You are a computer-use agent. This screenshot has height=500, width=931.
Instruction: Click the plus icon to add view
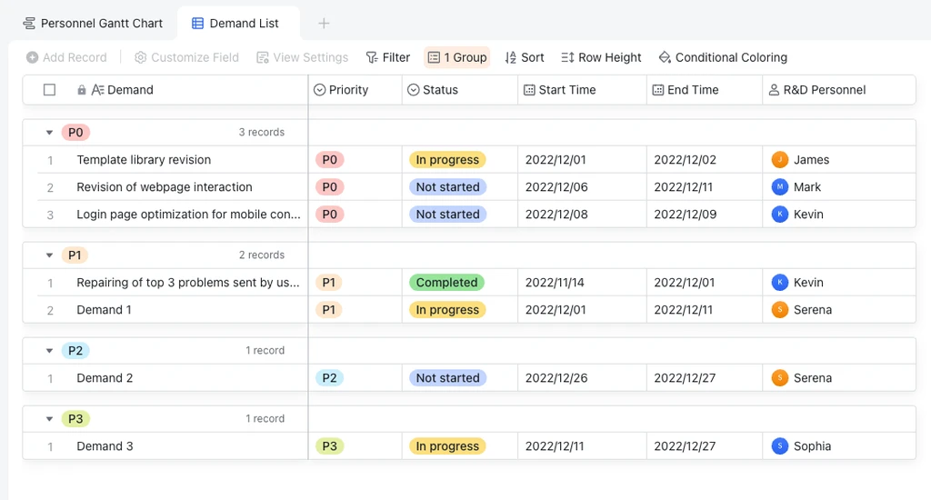[324, 23]
